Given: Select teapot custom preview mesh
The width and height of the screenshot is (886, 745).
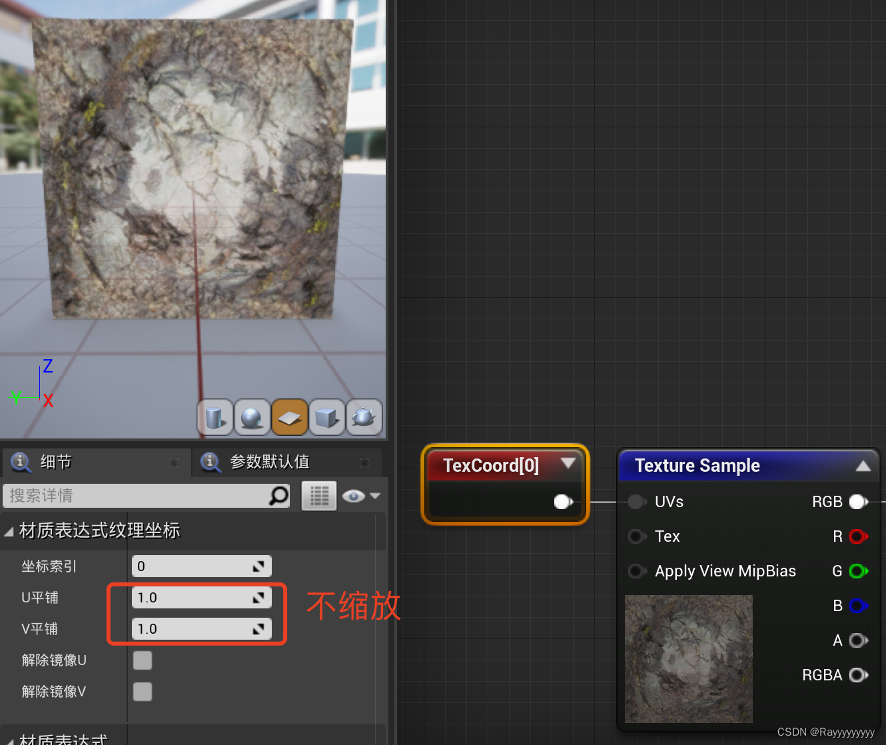Looking at the screenshot, I should [x=364, y=418].
